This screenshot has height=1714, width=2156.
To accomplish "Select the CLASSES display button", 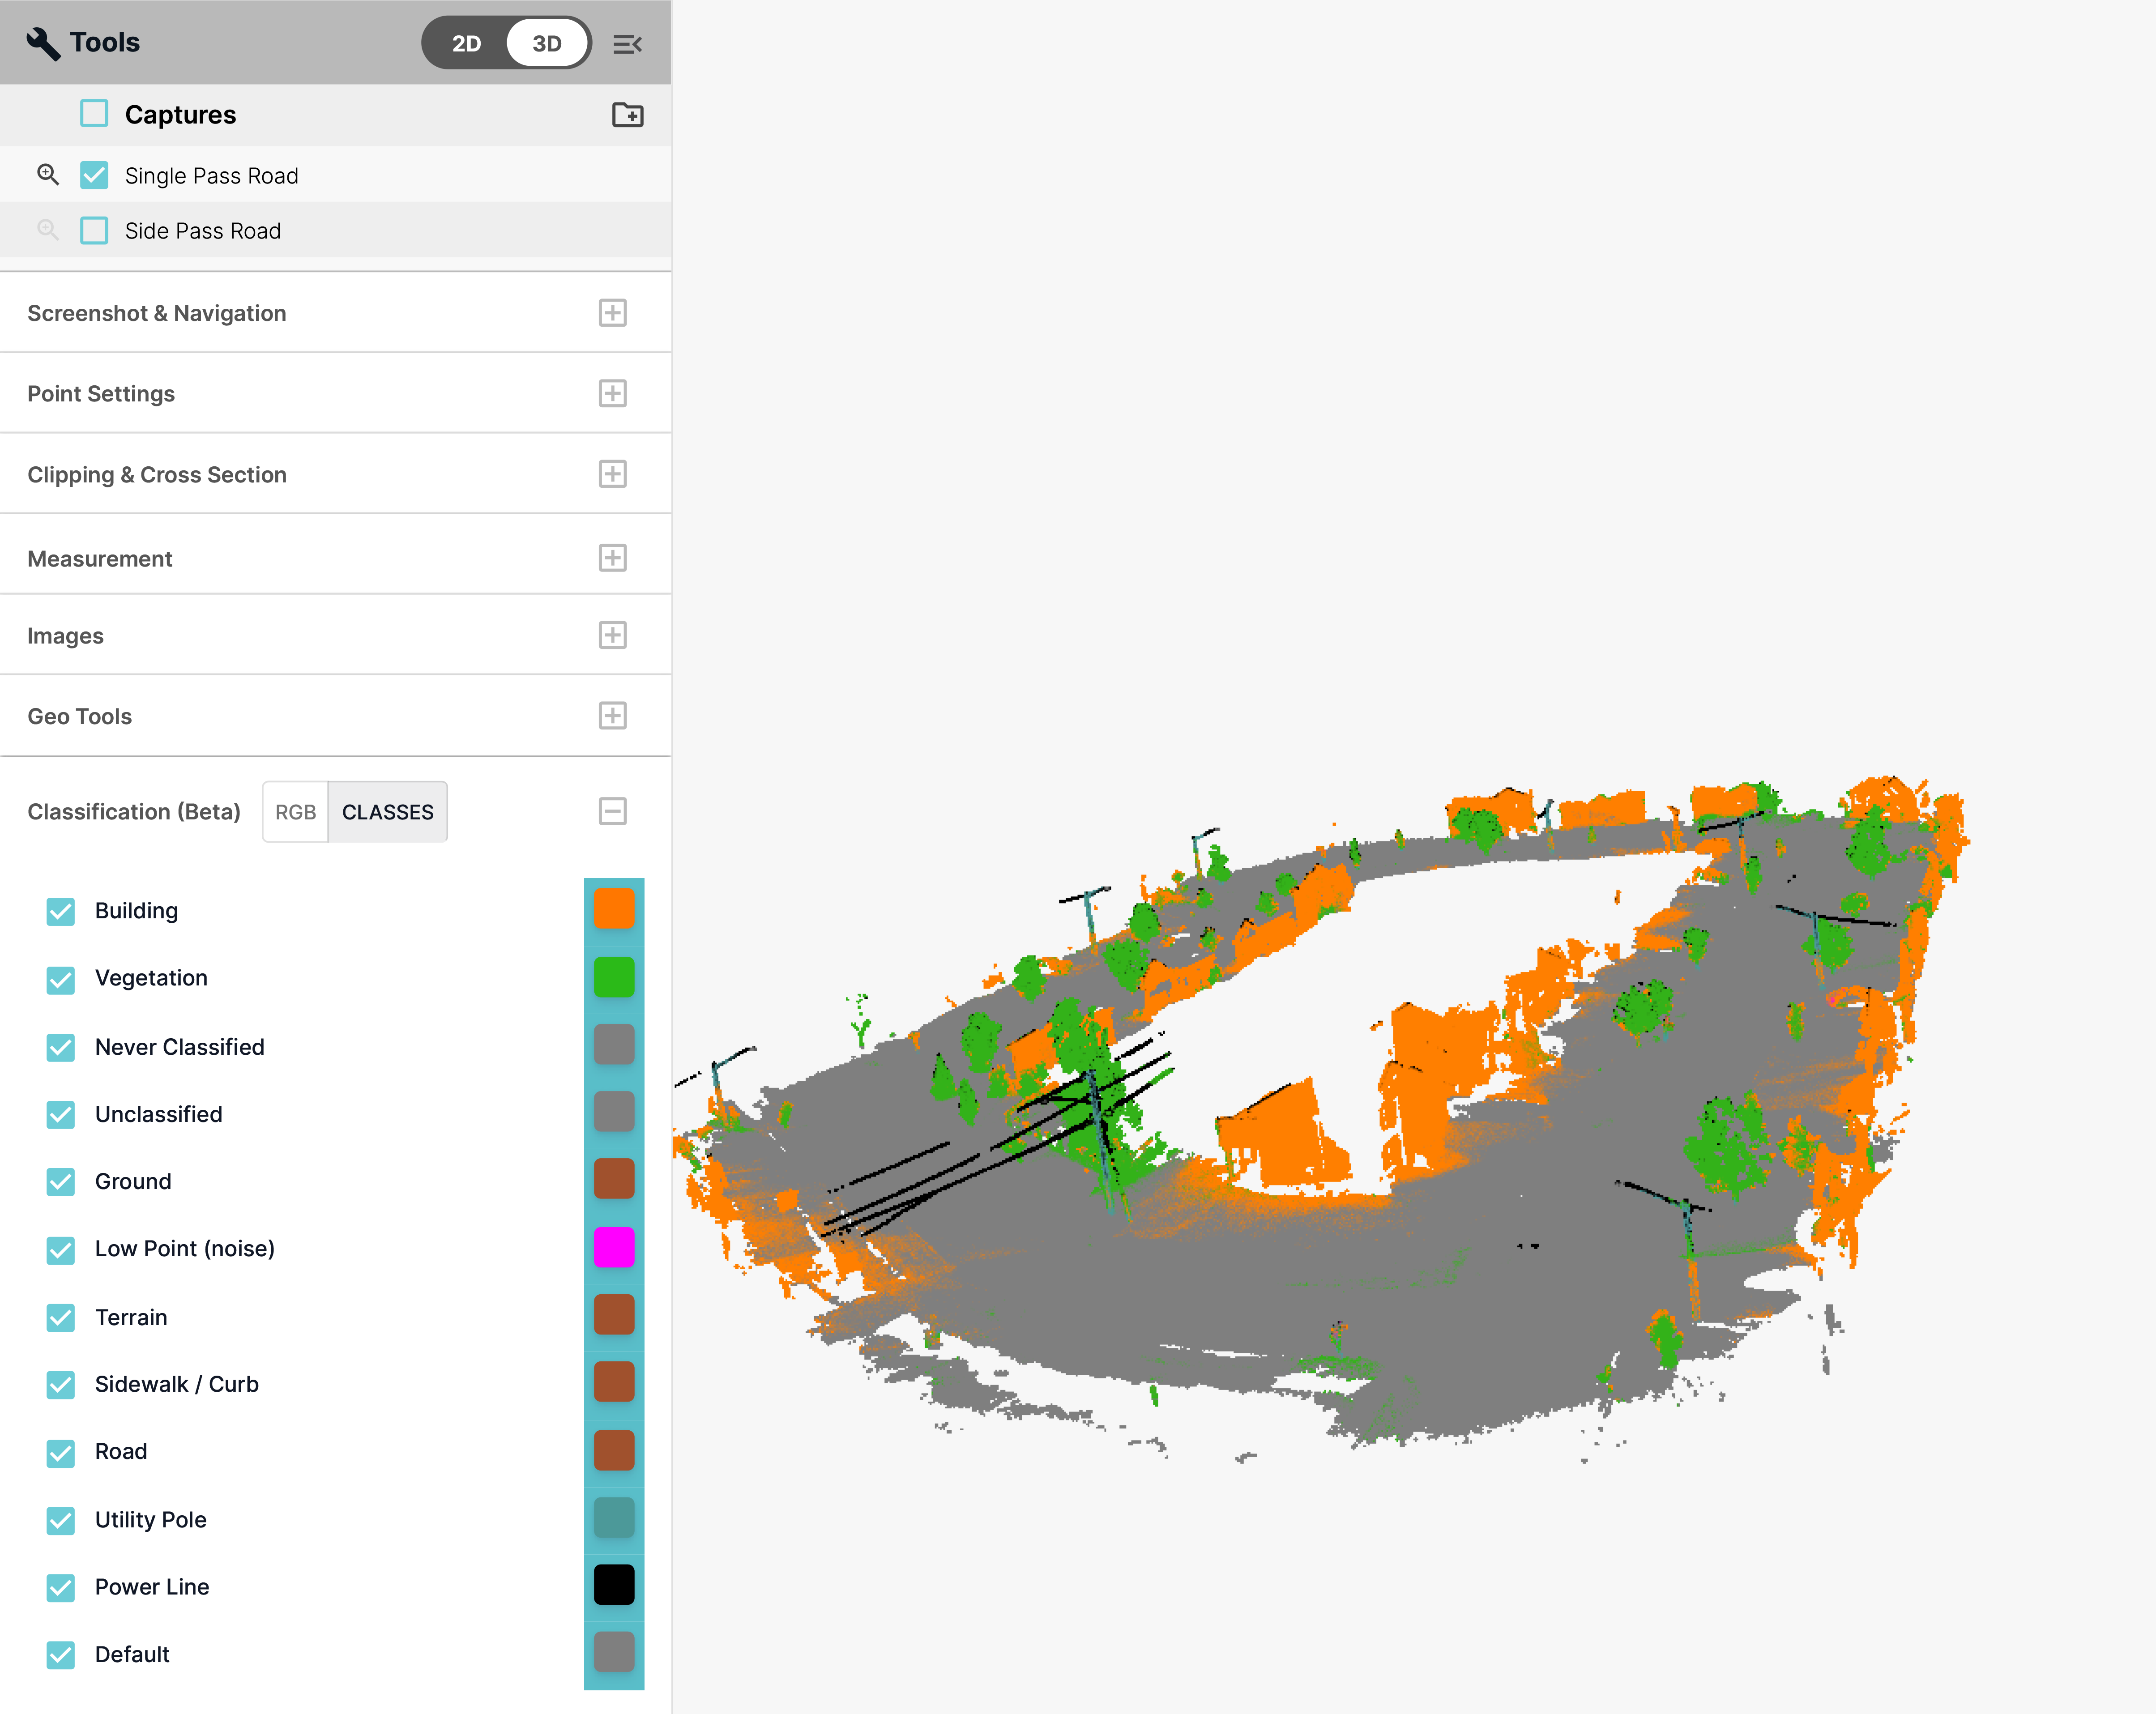I will click(x=387, y=812).
